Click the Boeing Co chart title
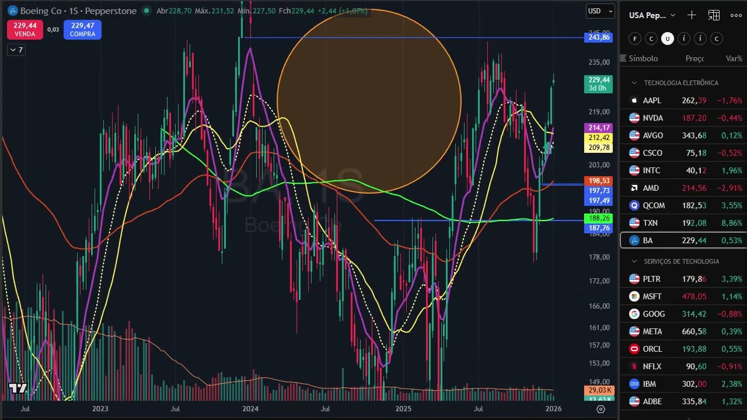747x420 pixels. pos(41,10)
